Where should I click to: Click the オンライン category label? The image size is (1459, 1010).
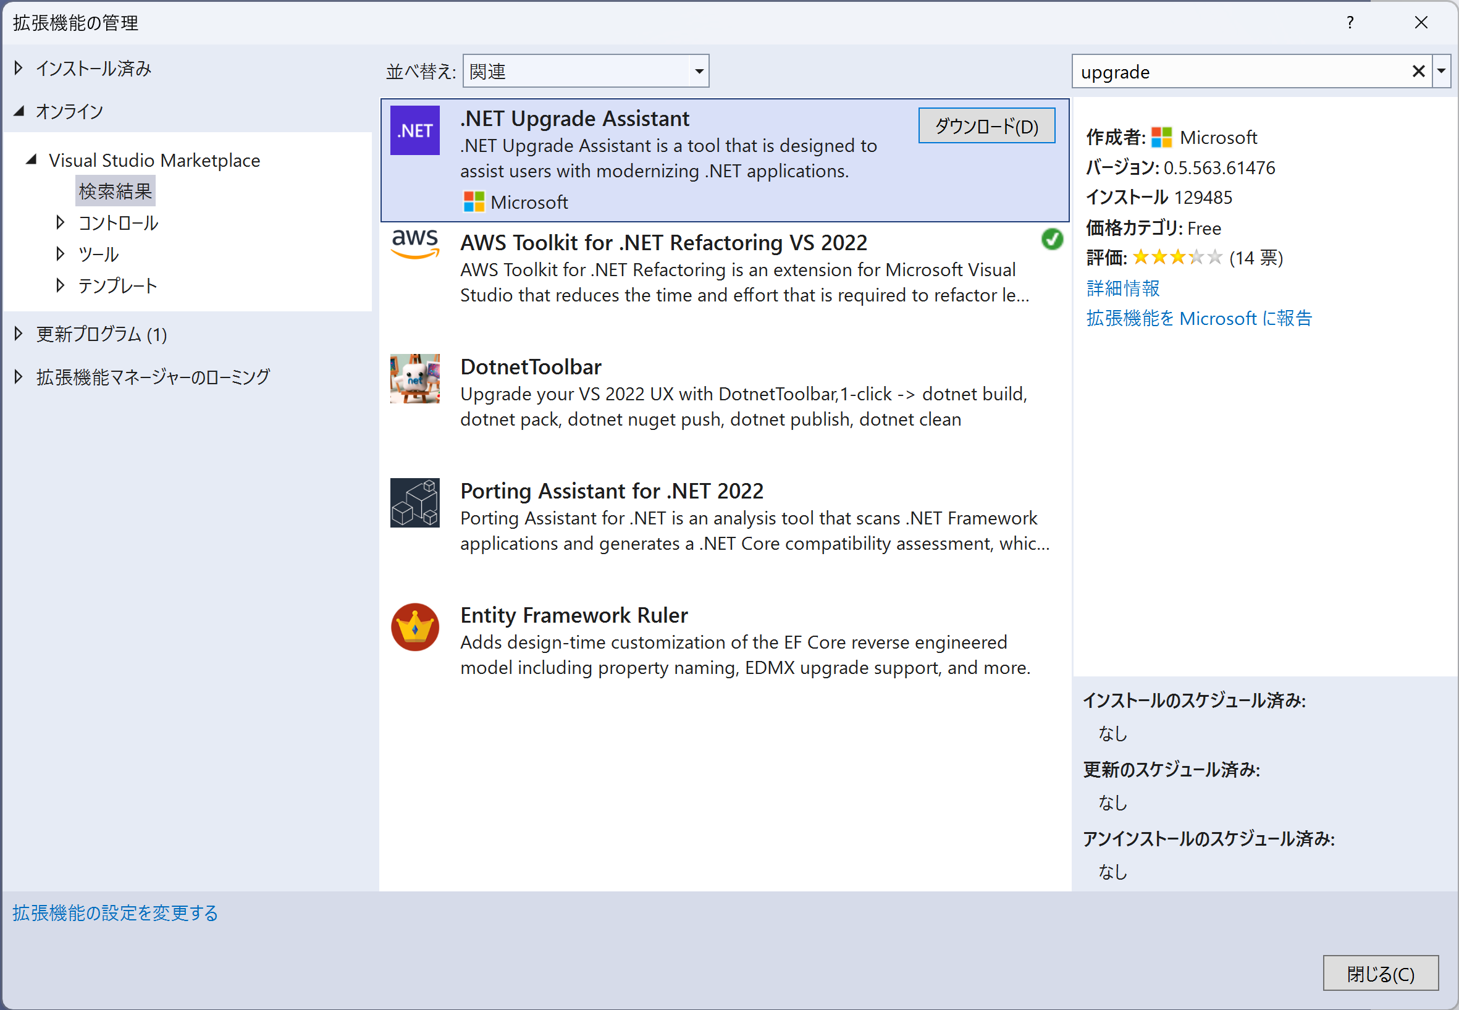click(70, 111)
